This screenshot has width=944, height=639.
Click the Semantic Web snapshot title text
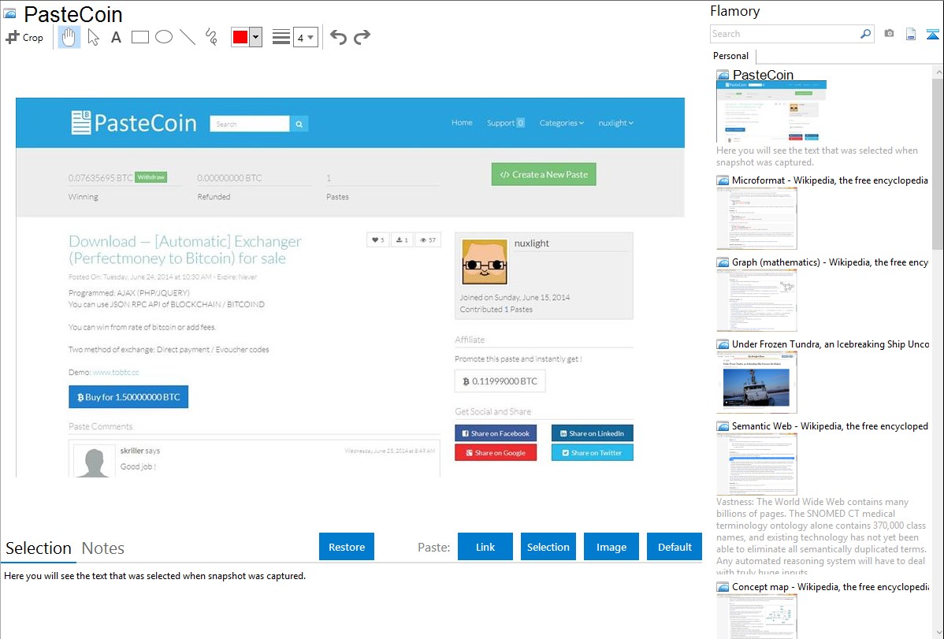(x=830, y=425)
